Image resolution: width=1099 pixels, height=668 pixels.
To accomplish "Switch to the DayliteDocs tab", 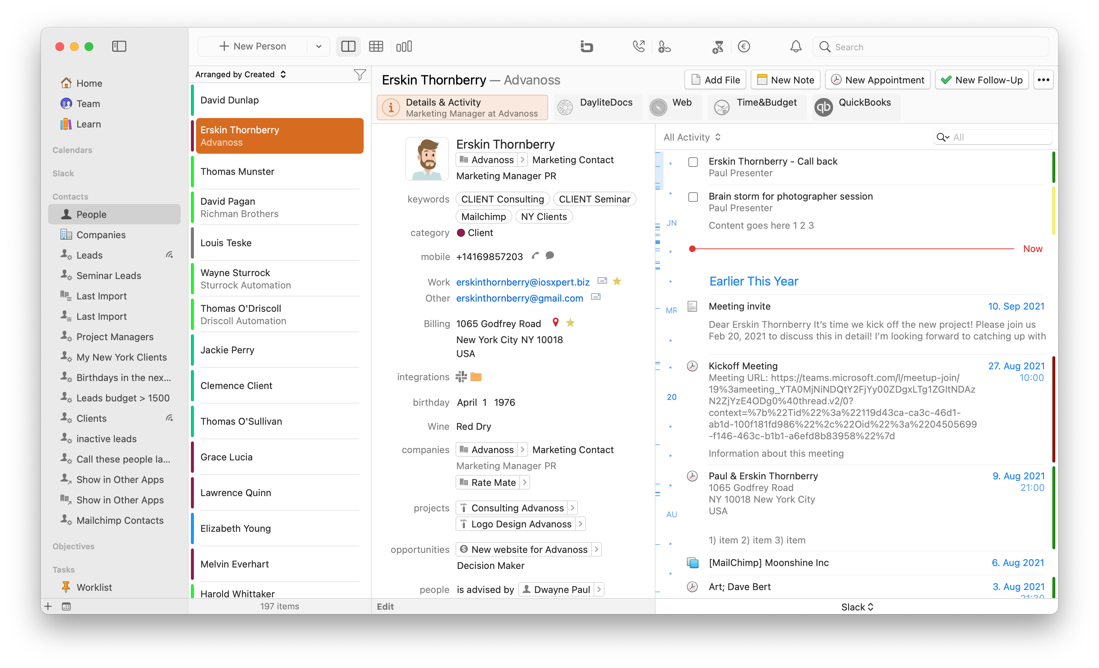I will point(597,107).
